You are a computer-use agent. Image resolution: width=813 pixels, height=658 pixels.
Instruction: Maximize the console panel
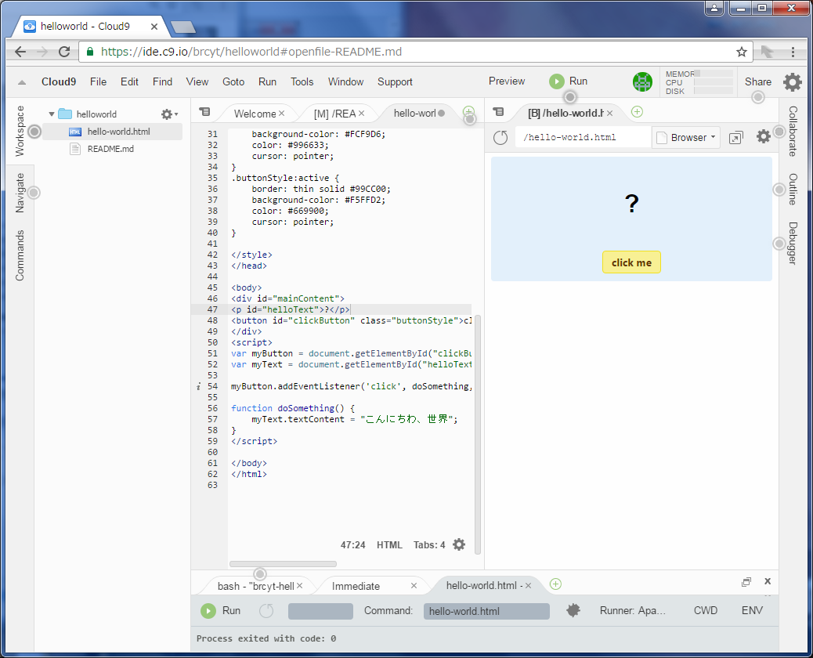[x=746, y=582]
